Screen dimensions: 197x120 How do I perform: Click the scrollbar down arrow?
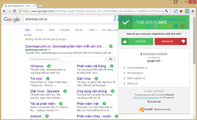[x=194, y=118]
